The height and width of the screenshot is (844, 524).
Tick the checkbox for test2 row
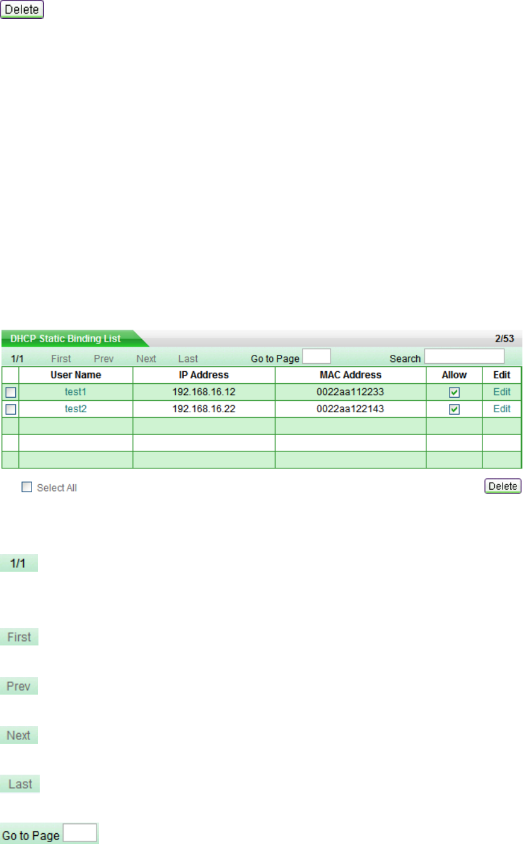point(11,409)
